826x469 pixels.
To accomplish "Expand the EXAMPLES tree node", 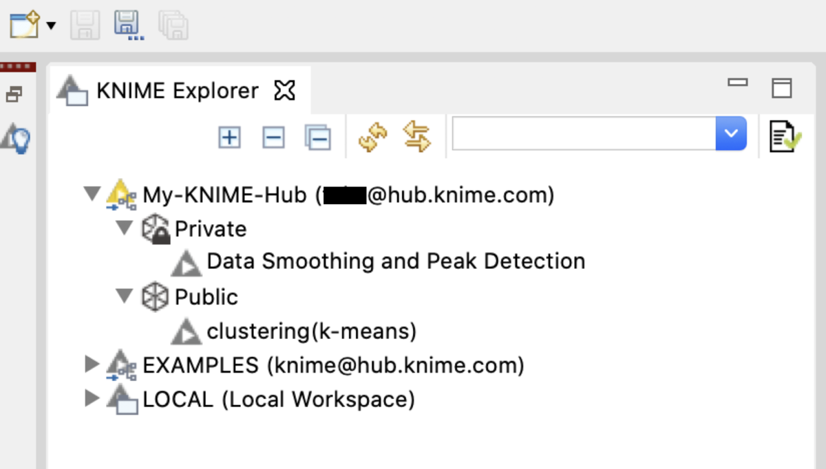I will [92, 364].
